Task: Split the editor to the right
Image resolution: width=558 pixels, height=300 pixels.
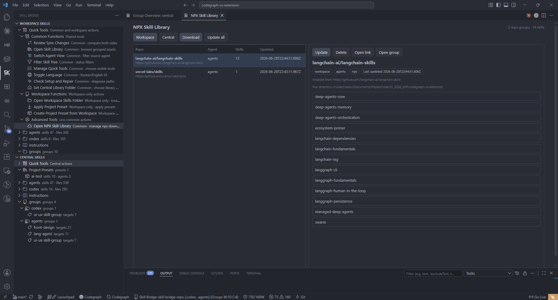Action: pyautogui.click(x=544, y=15)
